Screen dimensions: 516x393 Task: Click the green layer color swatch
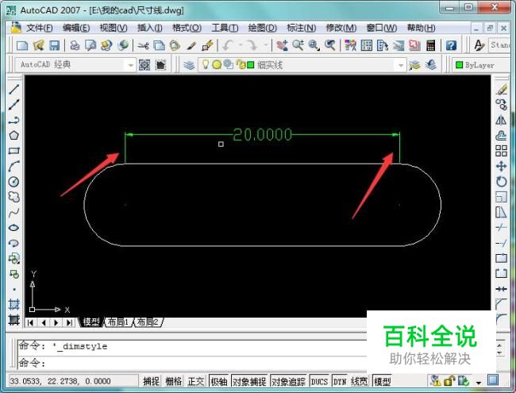click(250, 65)
